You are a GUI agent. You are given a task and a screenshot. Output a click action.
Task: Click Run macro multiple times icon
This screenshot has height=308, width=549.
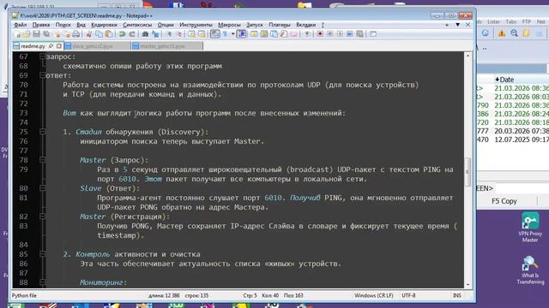350,34
